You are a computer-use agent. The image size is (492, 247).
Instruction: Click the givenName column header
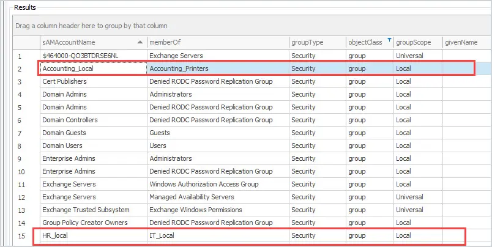click(467, 42)
